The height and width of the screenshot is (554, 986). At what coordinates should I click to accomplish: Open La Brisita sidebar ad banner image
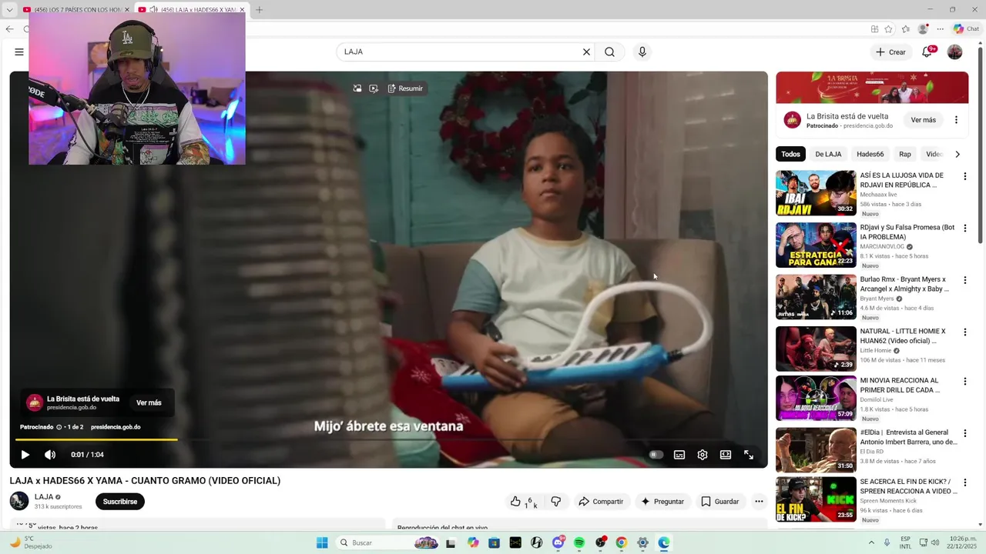(872, 88)
